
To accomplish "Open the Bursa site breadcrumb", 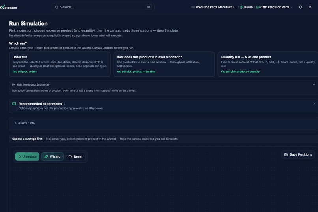I will point(247,7).
